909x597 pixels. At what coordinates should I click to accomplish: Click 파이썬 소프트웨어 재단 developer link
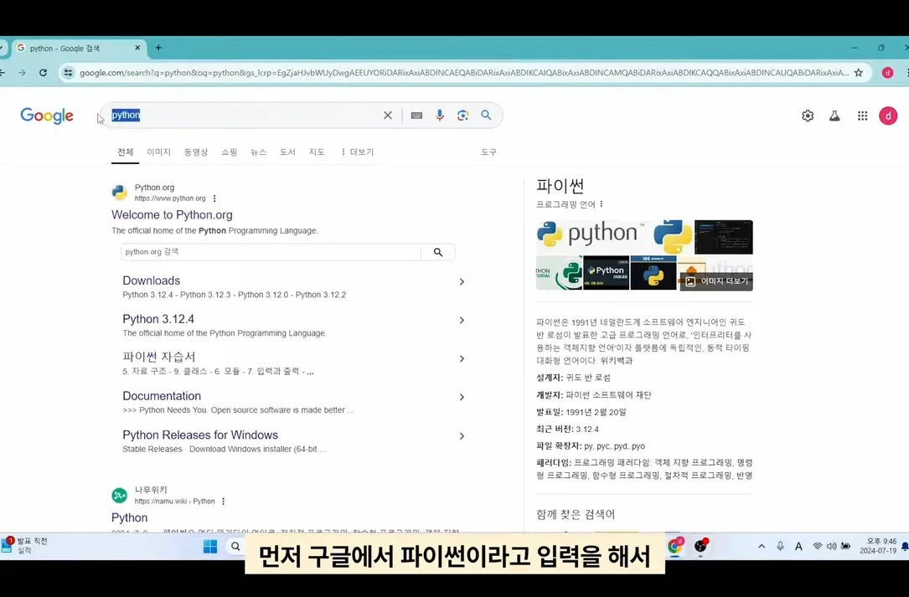[x=608, y=395]
